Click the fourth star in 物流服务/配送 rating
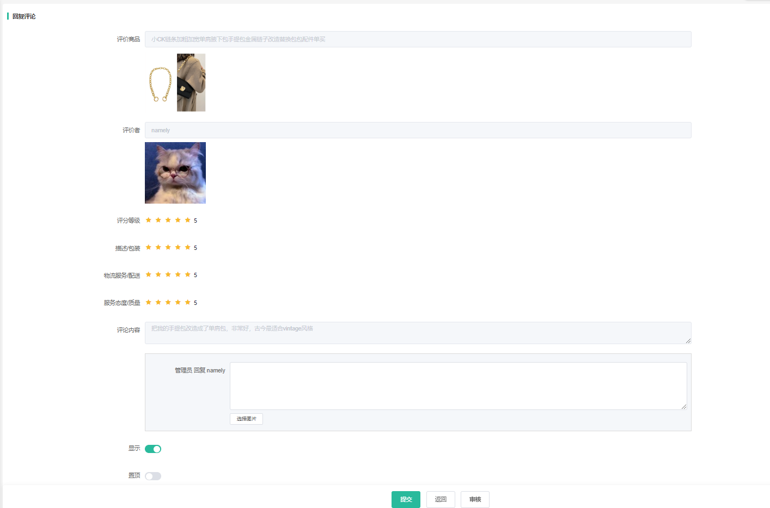This screenshot has height=508, width=770. pyautogui.click(x=178, y=274)
